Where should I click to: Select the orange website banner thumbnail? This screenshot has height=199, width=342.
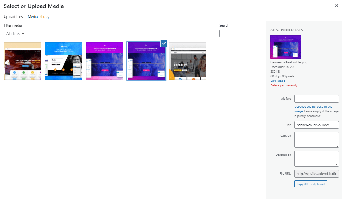pyautogui.click(x=22, y=61)
